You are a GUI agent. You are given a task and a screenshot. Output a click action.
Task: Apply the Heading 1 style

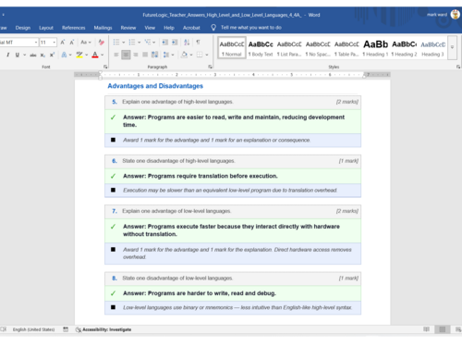coord(375,48)
